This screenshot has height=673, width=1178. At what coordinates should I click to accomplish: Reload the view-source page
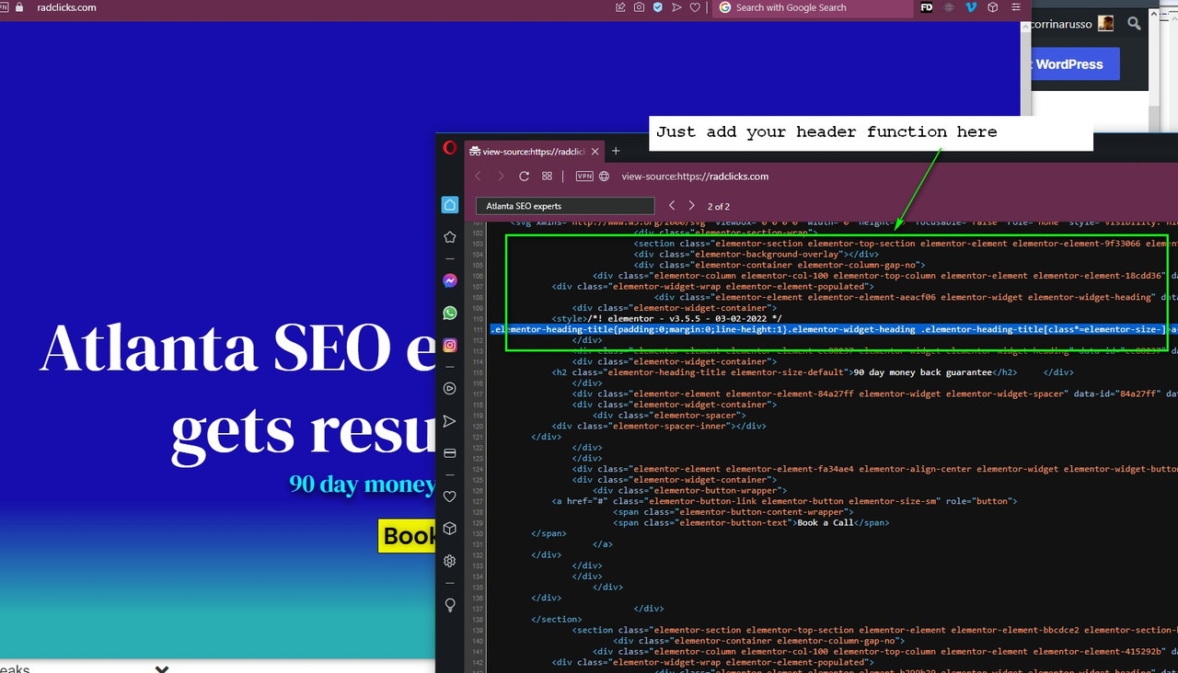(524, 177)
